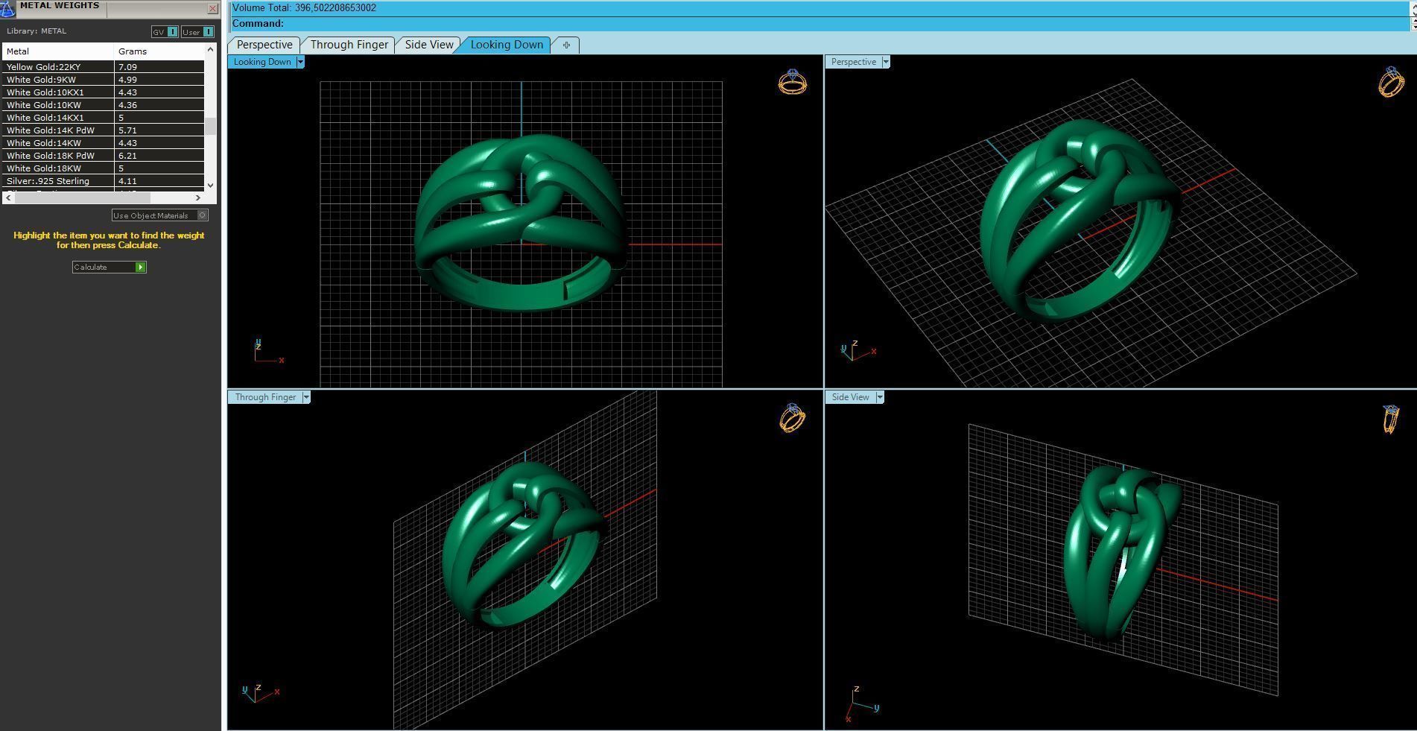Select the Looking Down tab
The width and height of the screenshot is (1417, 731).
[507, 45]
